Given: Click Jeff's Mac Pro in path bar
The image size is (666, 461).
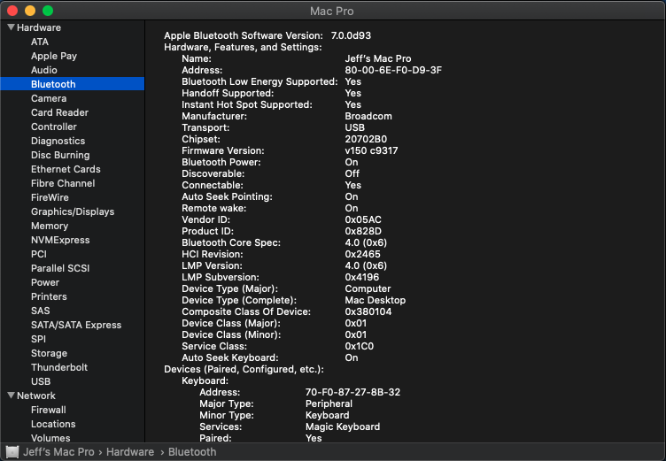Looking at the screenshot, I should tap(59, 451).
